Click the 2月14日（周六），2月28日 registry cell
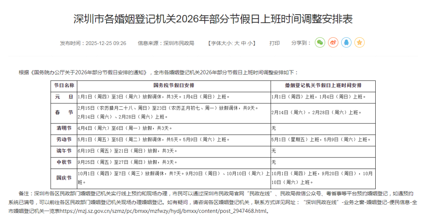 coord(323,113)
